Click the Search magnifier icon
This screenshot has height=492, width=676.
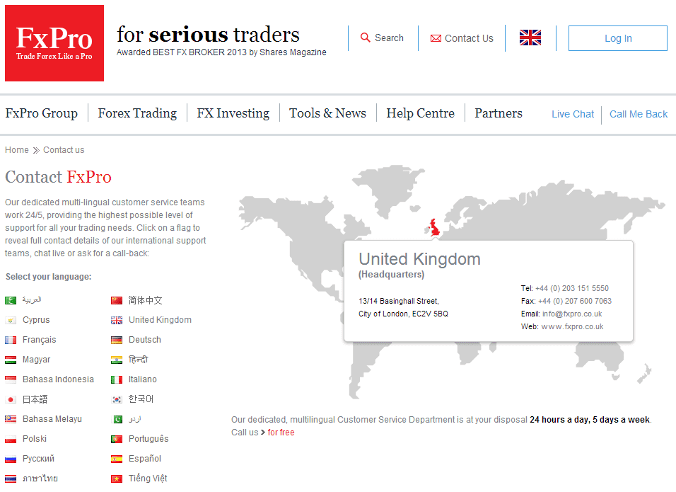365,38
